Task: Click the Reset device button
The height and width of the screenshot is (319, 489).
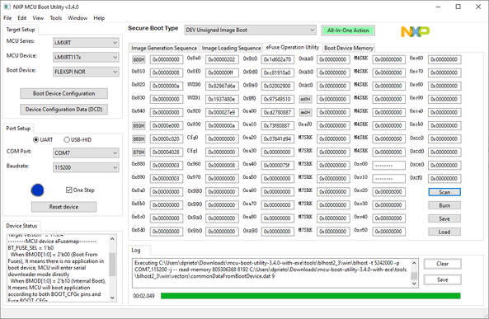Action: click(x=64, y=207)
